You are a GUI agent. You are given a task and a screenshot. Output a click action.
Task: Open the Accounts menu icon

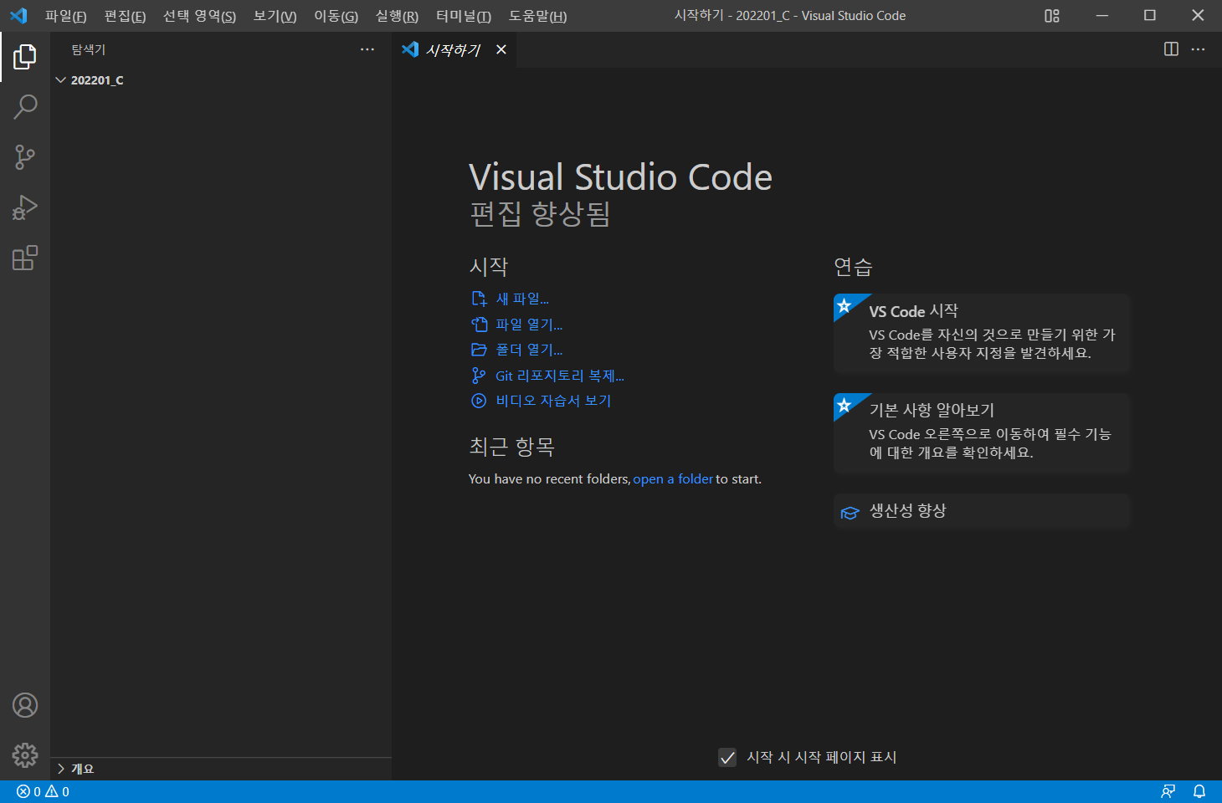(25, 705)
